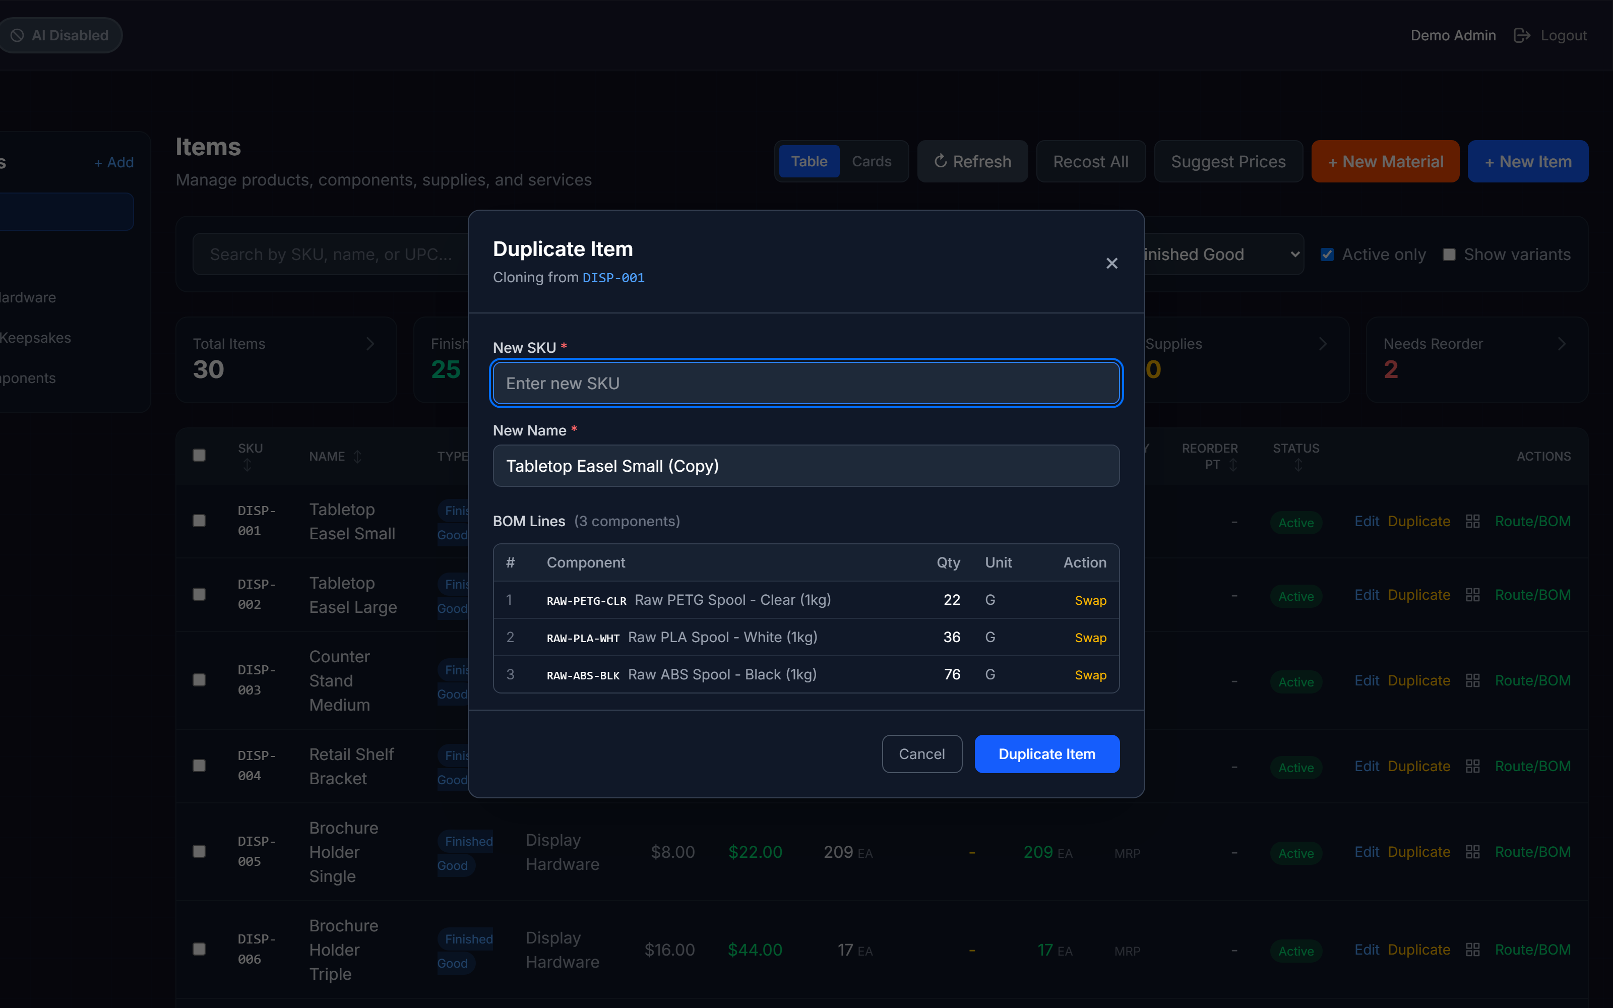Open Route/BOM for DISP-006
The height and width of the screenshot is (1008, 1613).
1532,950
